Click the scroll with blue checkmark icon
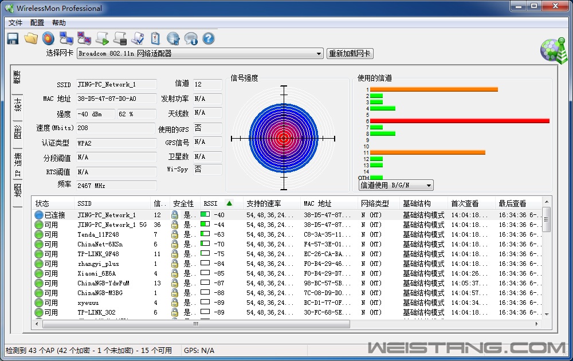Viewport: 573px width, 361px height. (138, 38)
